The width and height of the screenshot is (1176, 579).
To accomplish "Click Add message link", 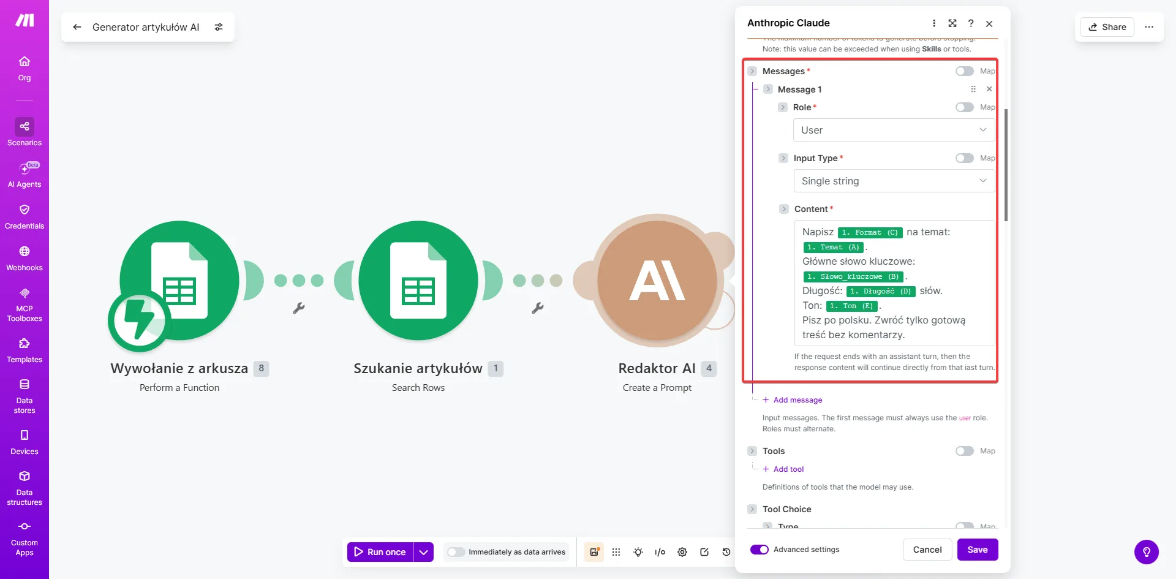I will (793, 400).
